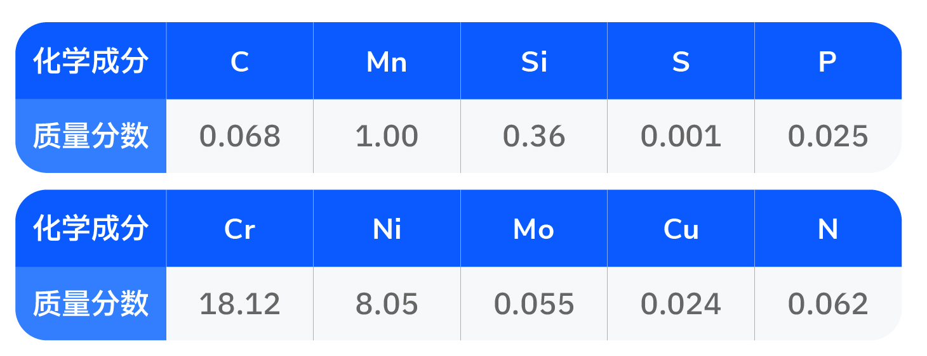Click the C column header cell
The width and height of the screenshot is (927, 356).
(x=239, y=61)
